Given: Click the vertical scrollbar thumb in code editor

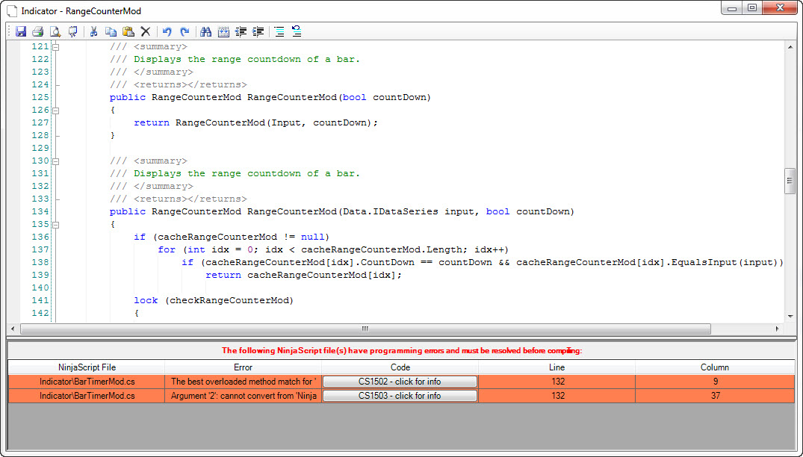Looking at the screenshot, I should [790, 181].
